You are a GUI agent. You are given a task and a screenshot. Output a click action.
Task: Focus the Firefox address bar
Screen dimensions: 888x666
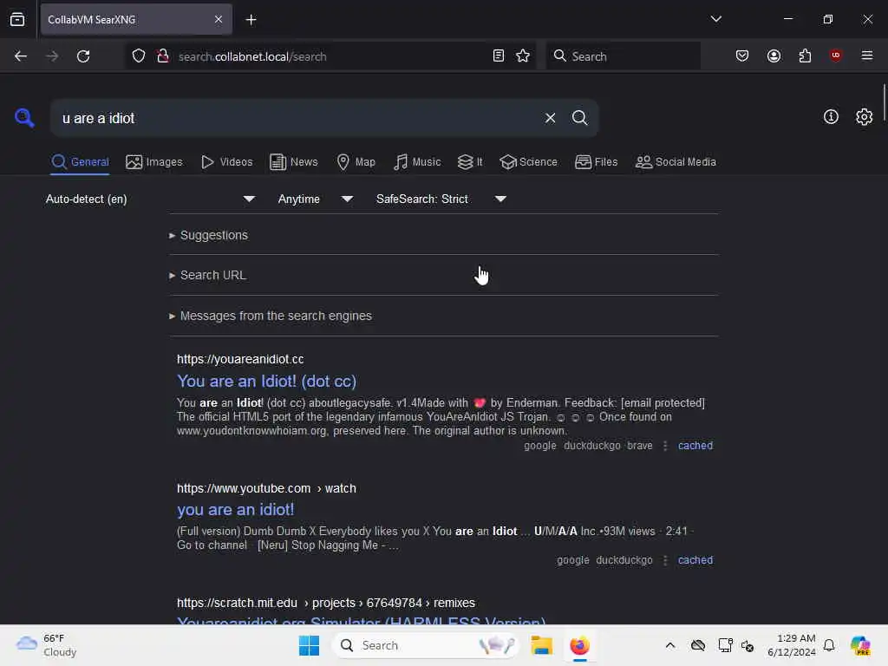coord(331,56)
